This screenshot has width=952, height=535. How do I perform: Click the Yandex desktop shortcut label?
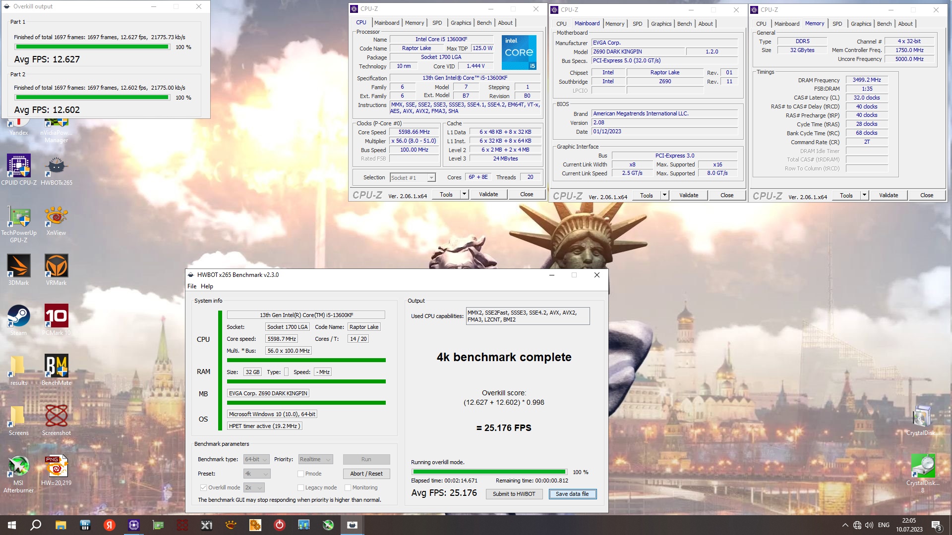[19, 133]
